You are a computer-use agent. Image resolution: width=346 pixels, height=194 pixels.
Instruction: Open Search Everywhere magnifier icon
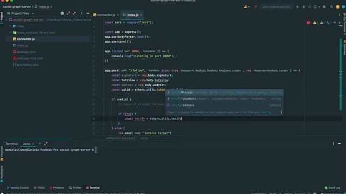pyautogui.click(x=331, y=7)
